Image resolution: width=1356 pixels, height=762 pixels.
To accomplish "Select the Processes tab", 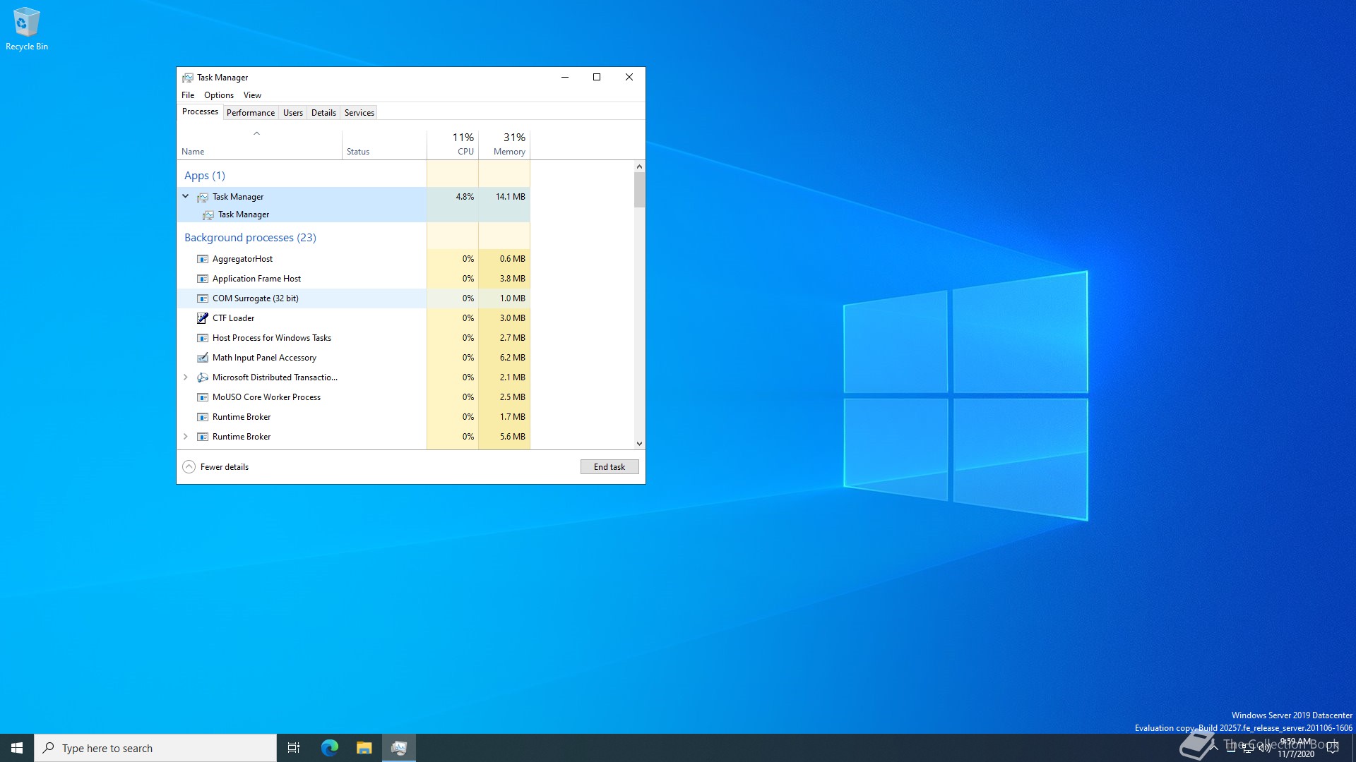I will pos(200,111).
